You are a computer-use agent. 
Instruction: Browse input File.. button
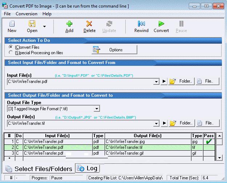[x=207, y=81]
